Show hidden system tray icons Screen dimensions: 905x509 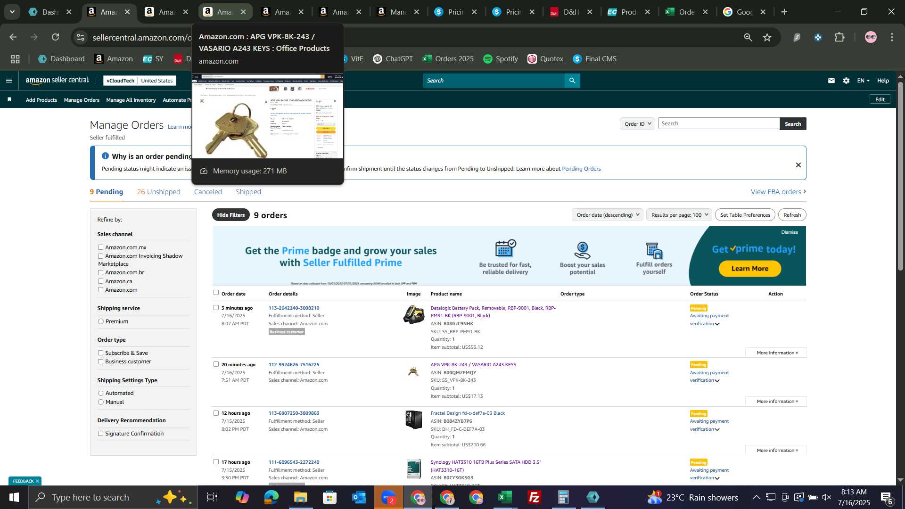pos(756,497)
